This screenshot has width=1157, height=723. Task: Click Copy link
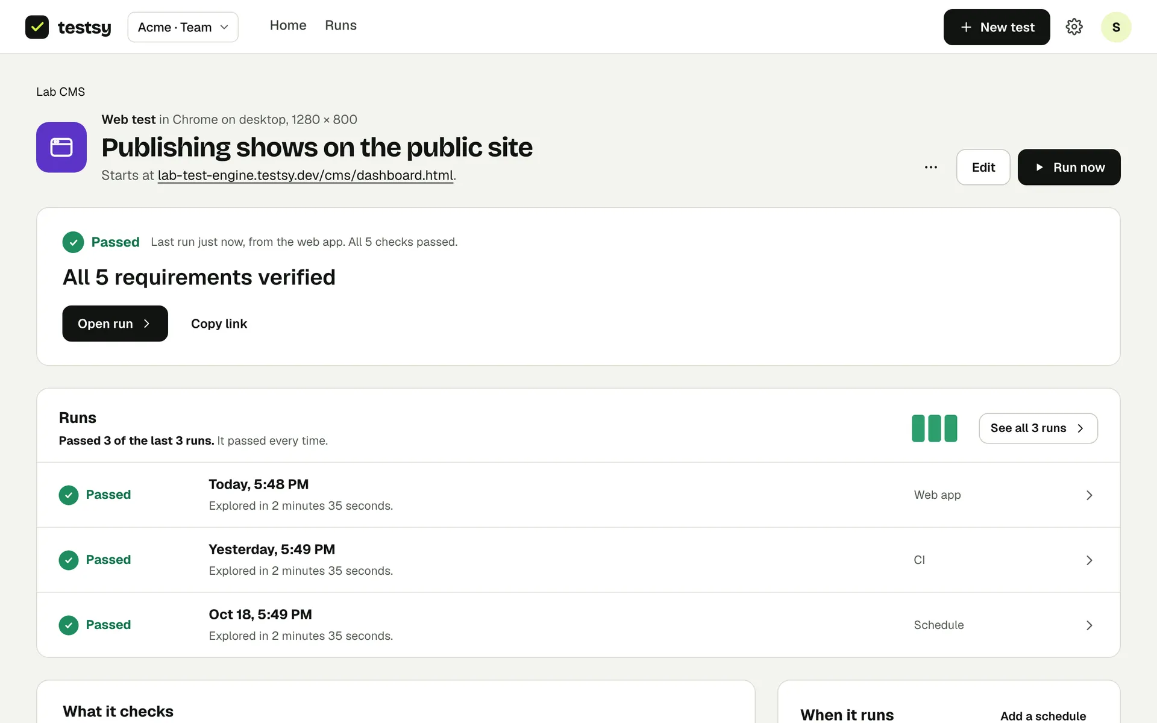(219, 324)
